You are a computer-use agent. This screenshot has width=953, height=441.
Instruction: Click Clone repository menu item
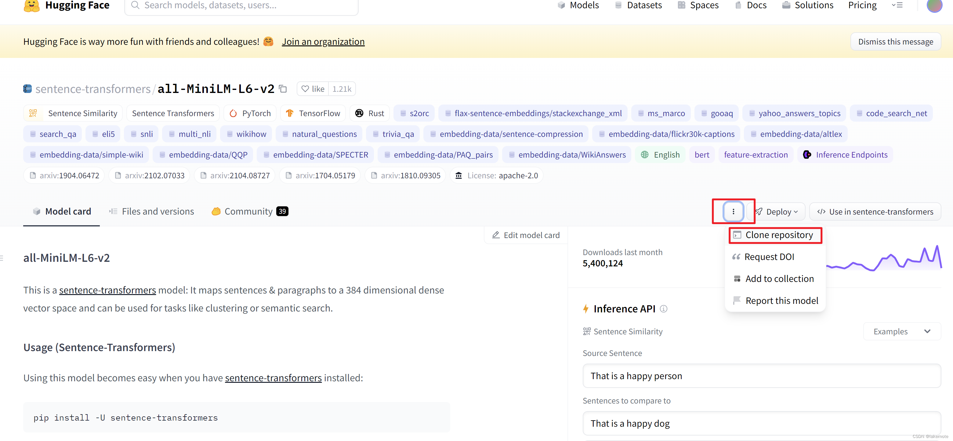click(779, 235)
